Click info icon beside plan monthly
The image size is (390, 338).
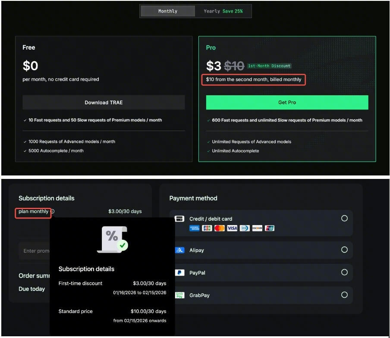pos(52,212)
